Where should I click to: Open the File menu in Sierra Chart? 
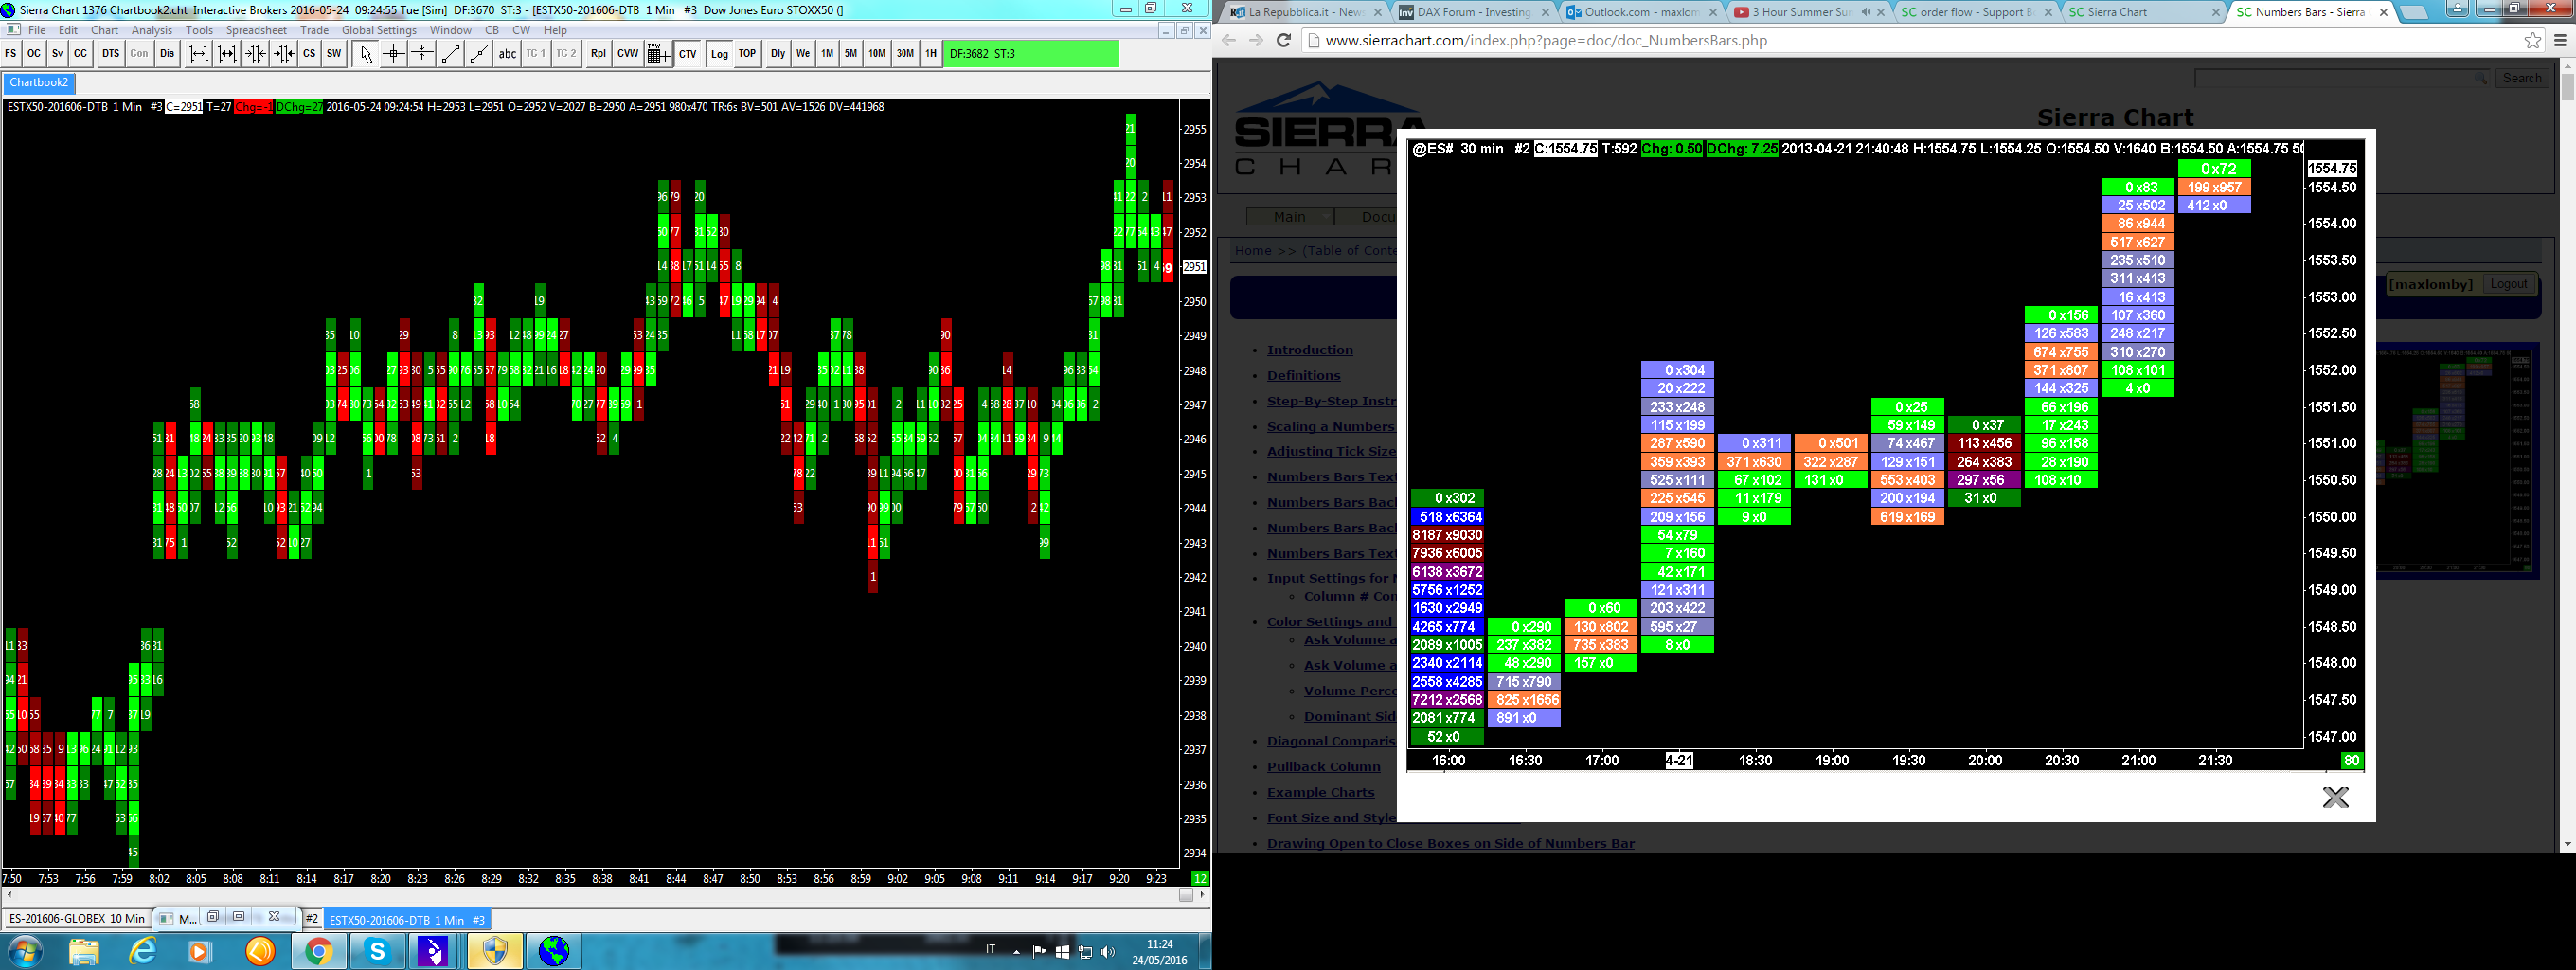point(37,30)
